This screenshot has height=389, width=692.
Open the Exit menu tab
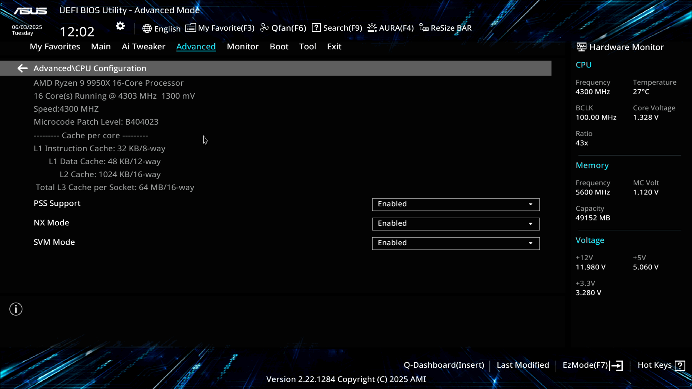point(334,46)
